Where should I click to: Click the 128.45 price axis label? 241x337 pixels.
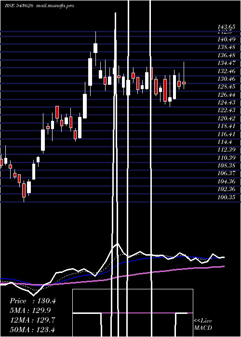(x=227, y=87)
